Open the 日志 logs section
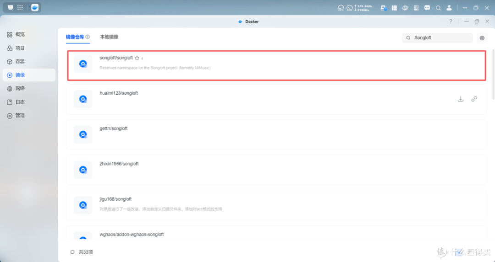This screenshot has height=262, width=495. pos(16,102)
